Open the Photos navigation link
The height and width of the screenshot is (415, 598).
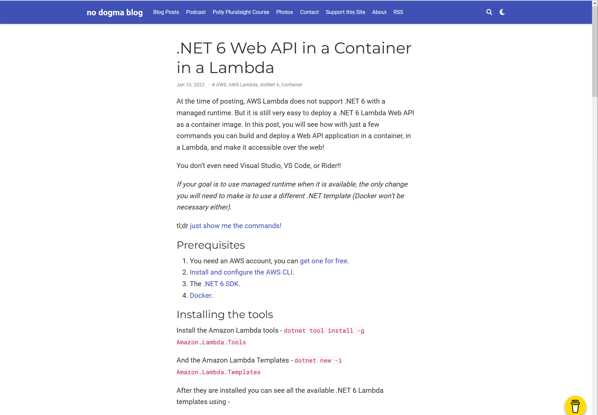point(285,12)
